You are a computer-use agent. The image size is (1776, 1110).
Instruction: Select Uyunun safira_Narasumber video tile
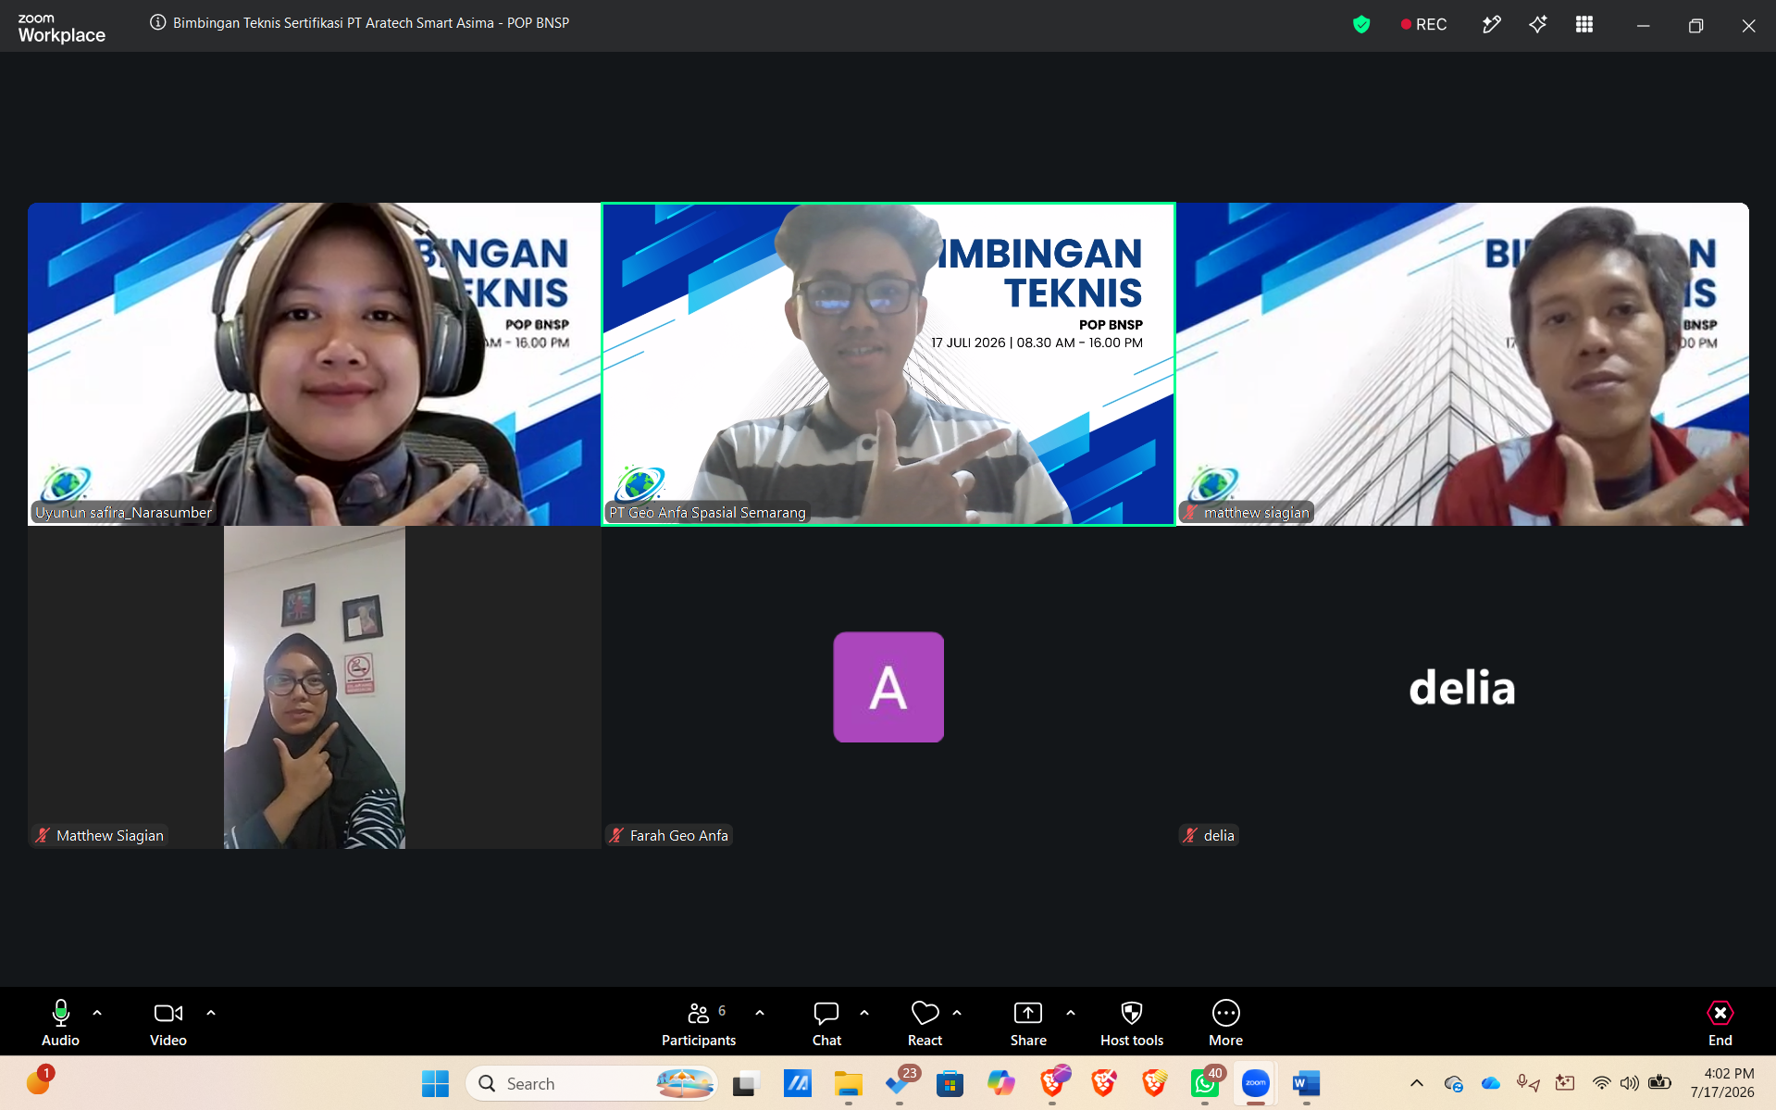[x=314, y=364]
